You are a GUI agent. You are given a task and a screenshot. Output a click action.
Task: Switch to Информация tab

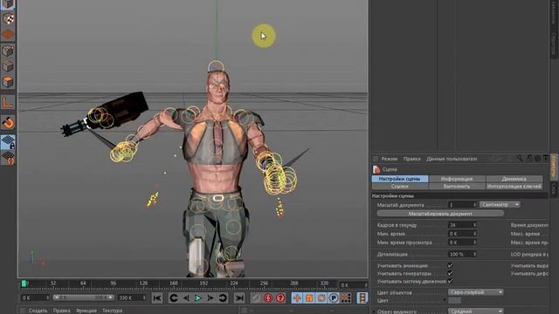[457, 179]
